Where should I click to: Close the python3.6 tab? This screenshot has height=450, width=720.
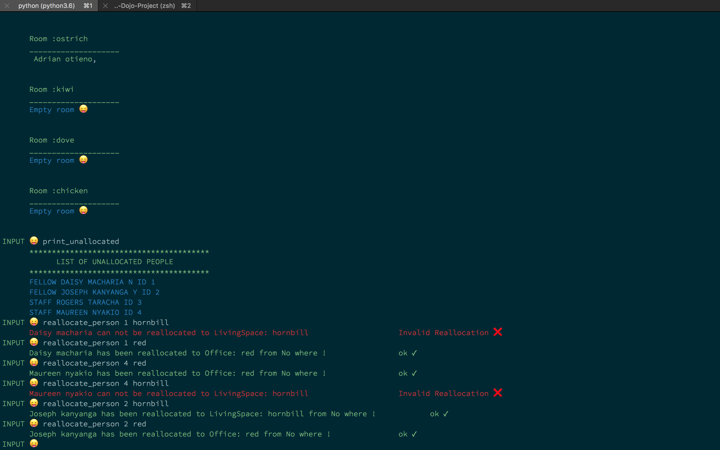[x=7, y=6]
